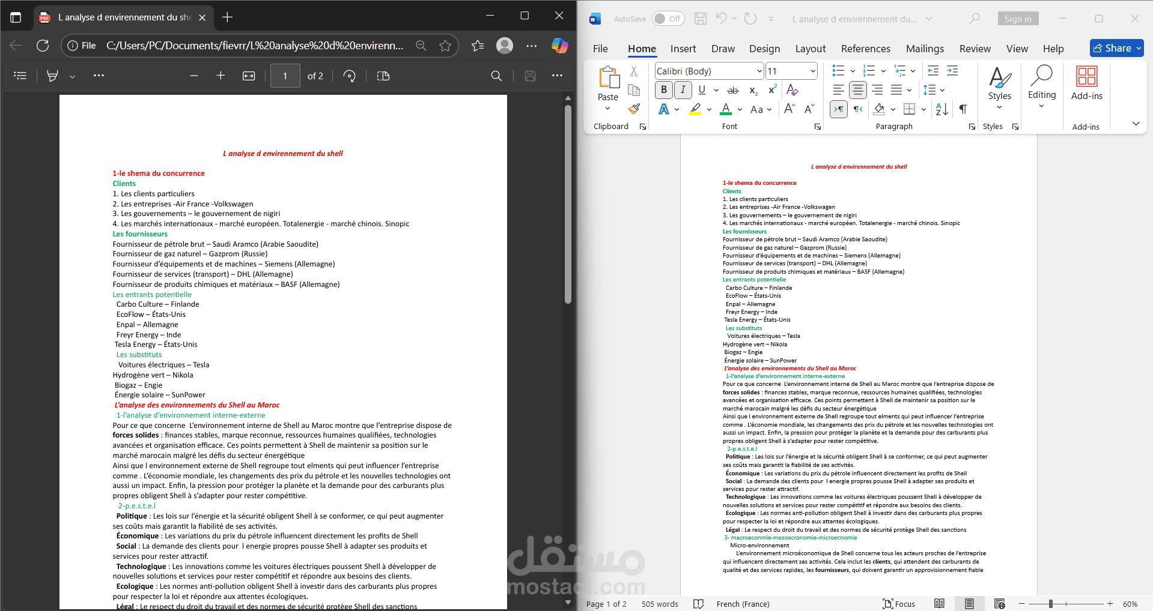Click Focus mode in status bar
Image resolution: width=1153 pixels, height=611 pixels.
click(898, 604)
